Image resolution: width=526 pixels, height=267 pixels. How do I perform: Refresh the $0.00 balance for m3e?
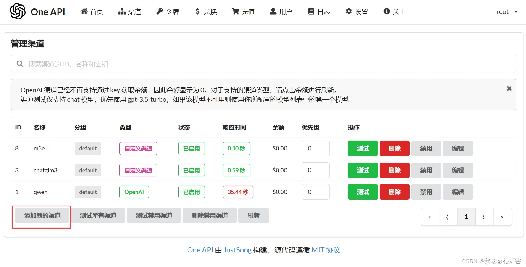pyautogui.click(x=280, y=148)
